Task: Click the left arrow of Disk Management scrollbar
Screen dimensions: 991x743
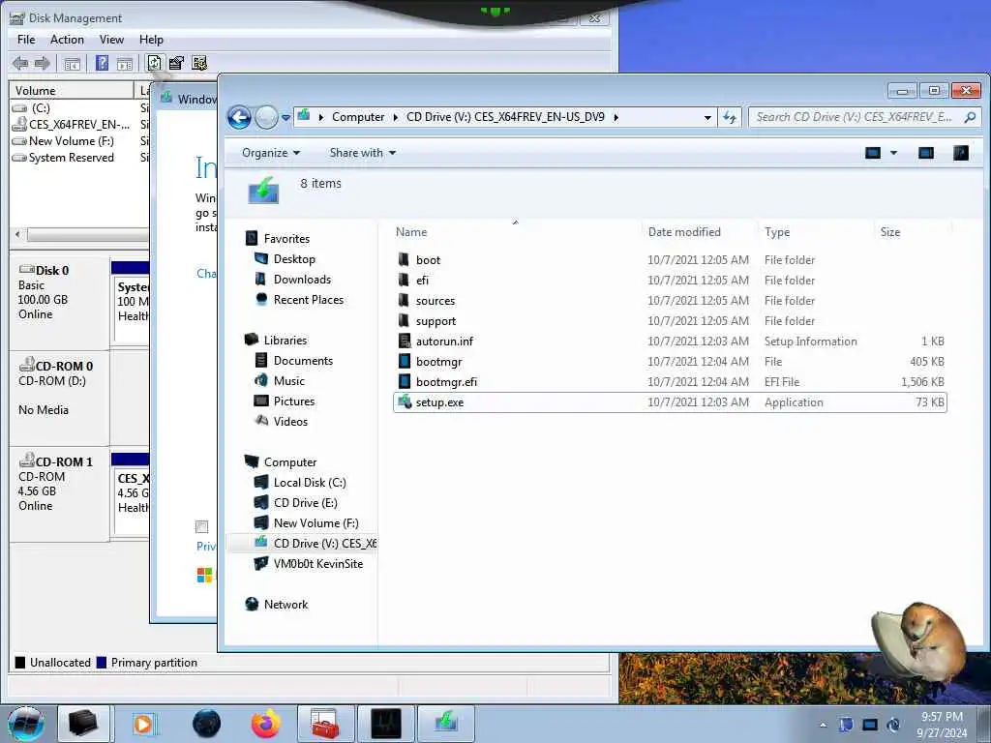Action: point(17,234)
